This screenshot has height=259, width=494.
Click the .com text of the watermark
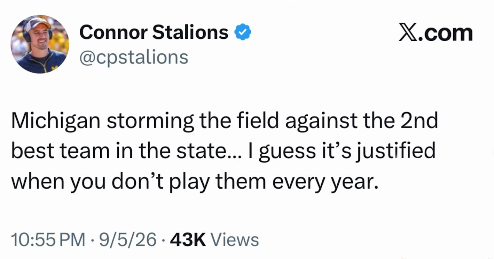445,33
